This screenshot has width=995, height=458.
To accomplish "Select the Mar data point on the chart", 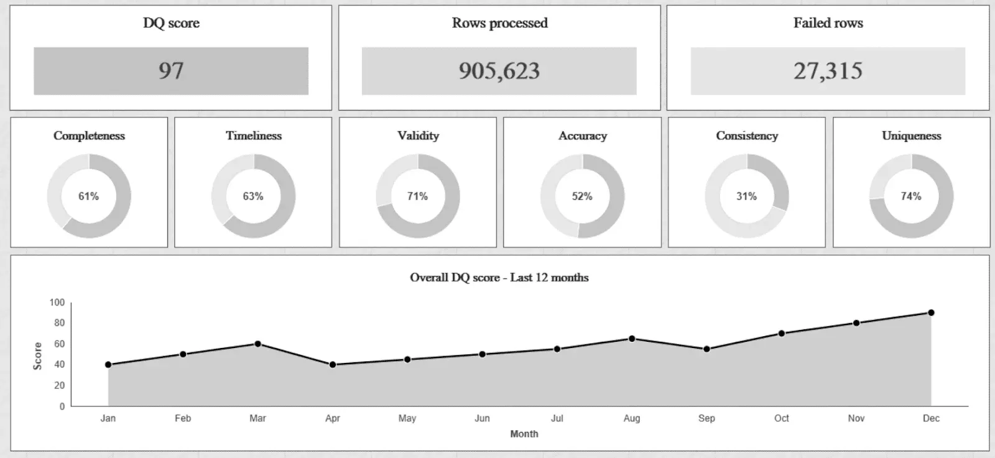I will coord(257,344).
